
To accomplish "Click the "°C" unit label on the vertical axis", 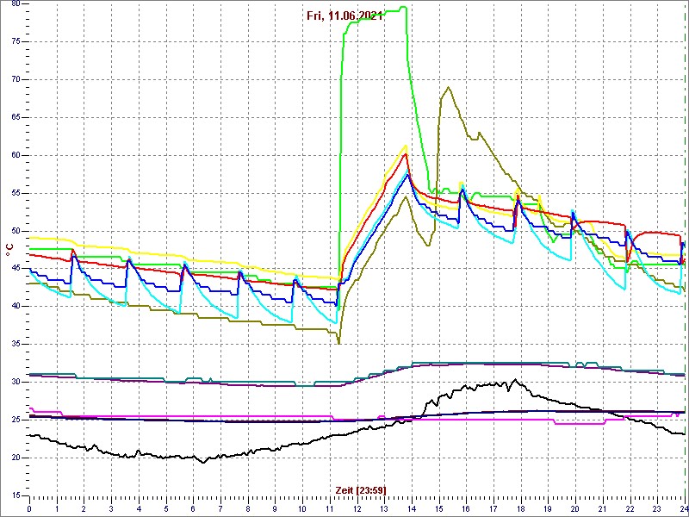I will pos(9,252).
